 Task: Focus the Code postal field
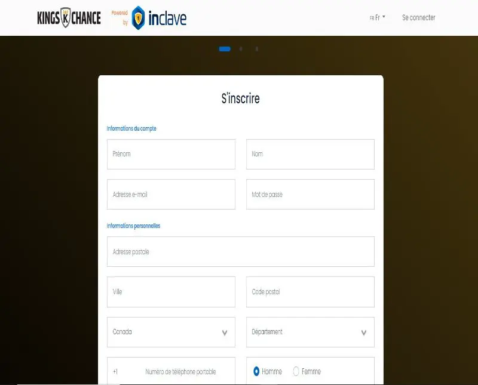point(310,292)
